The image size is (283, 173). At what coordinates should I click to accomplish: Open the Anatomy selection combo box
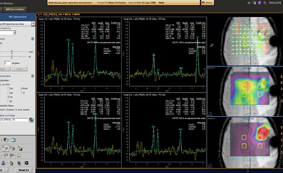[8, 33]
